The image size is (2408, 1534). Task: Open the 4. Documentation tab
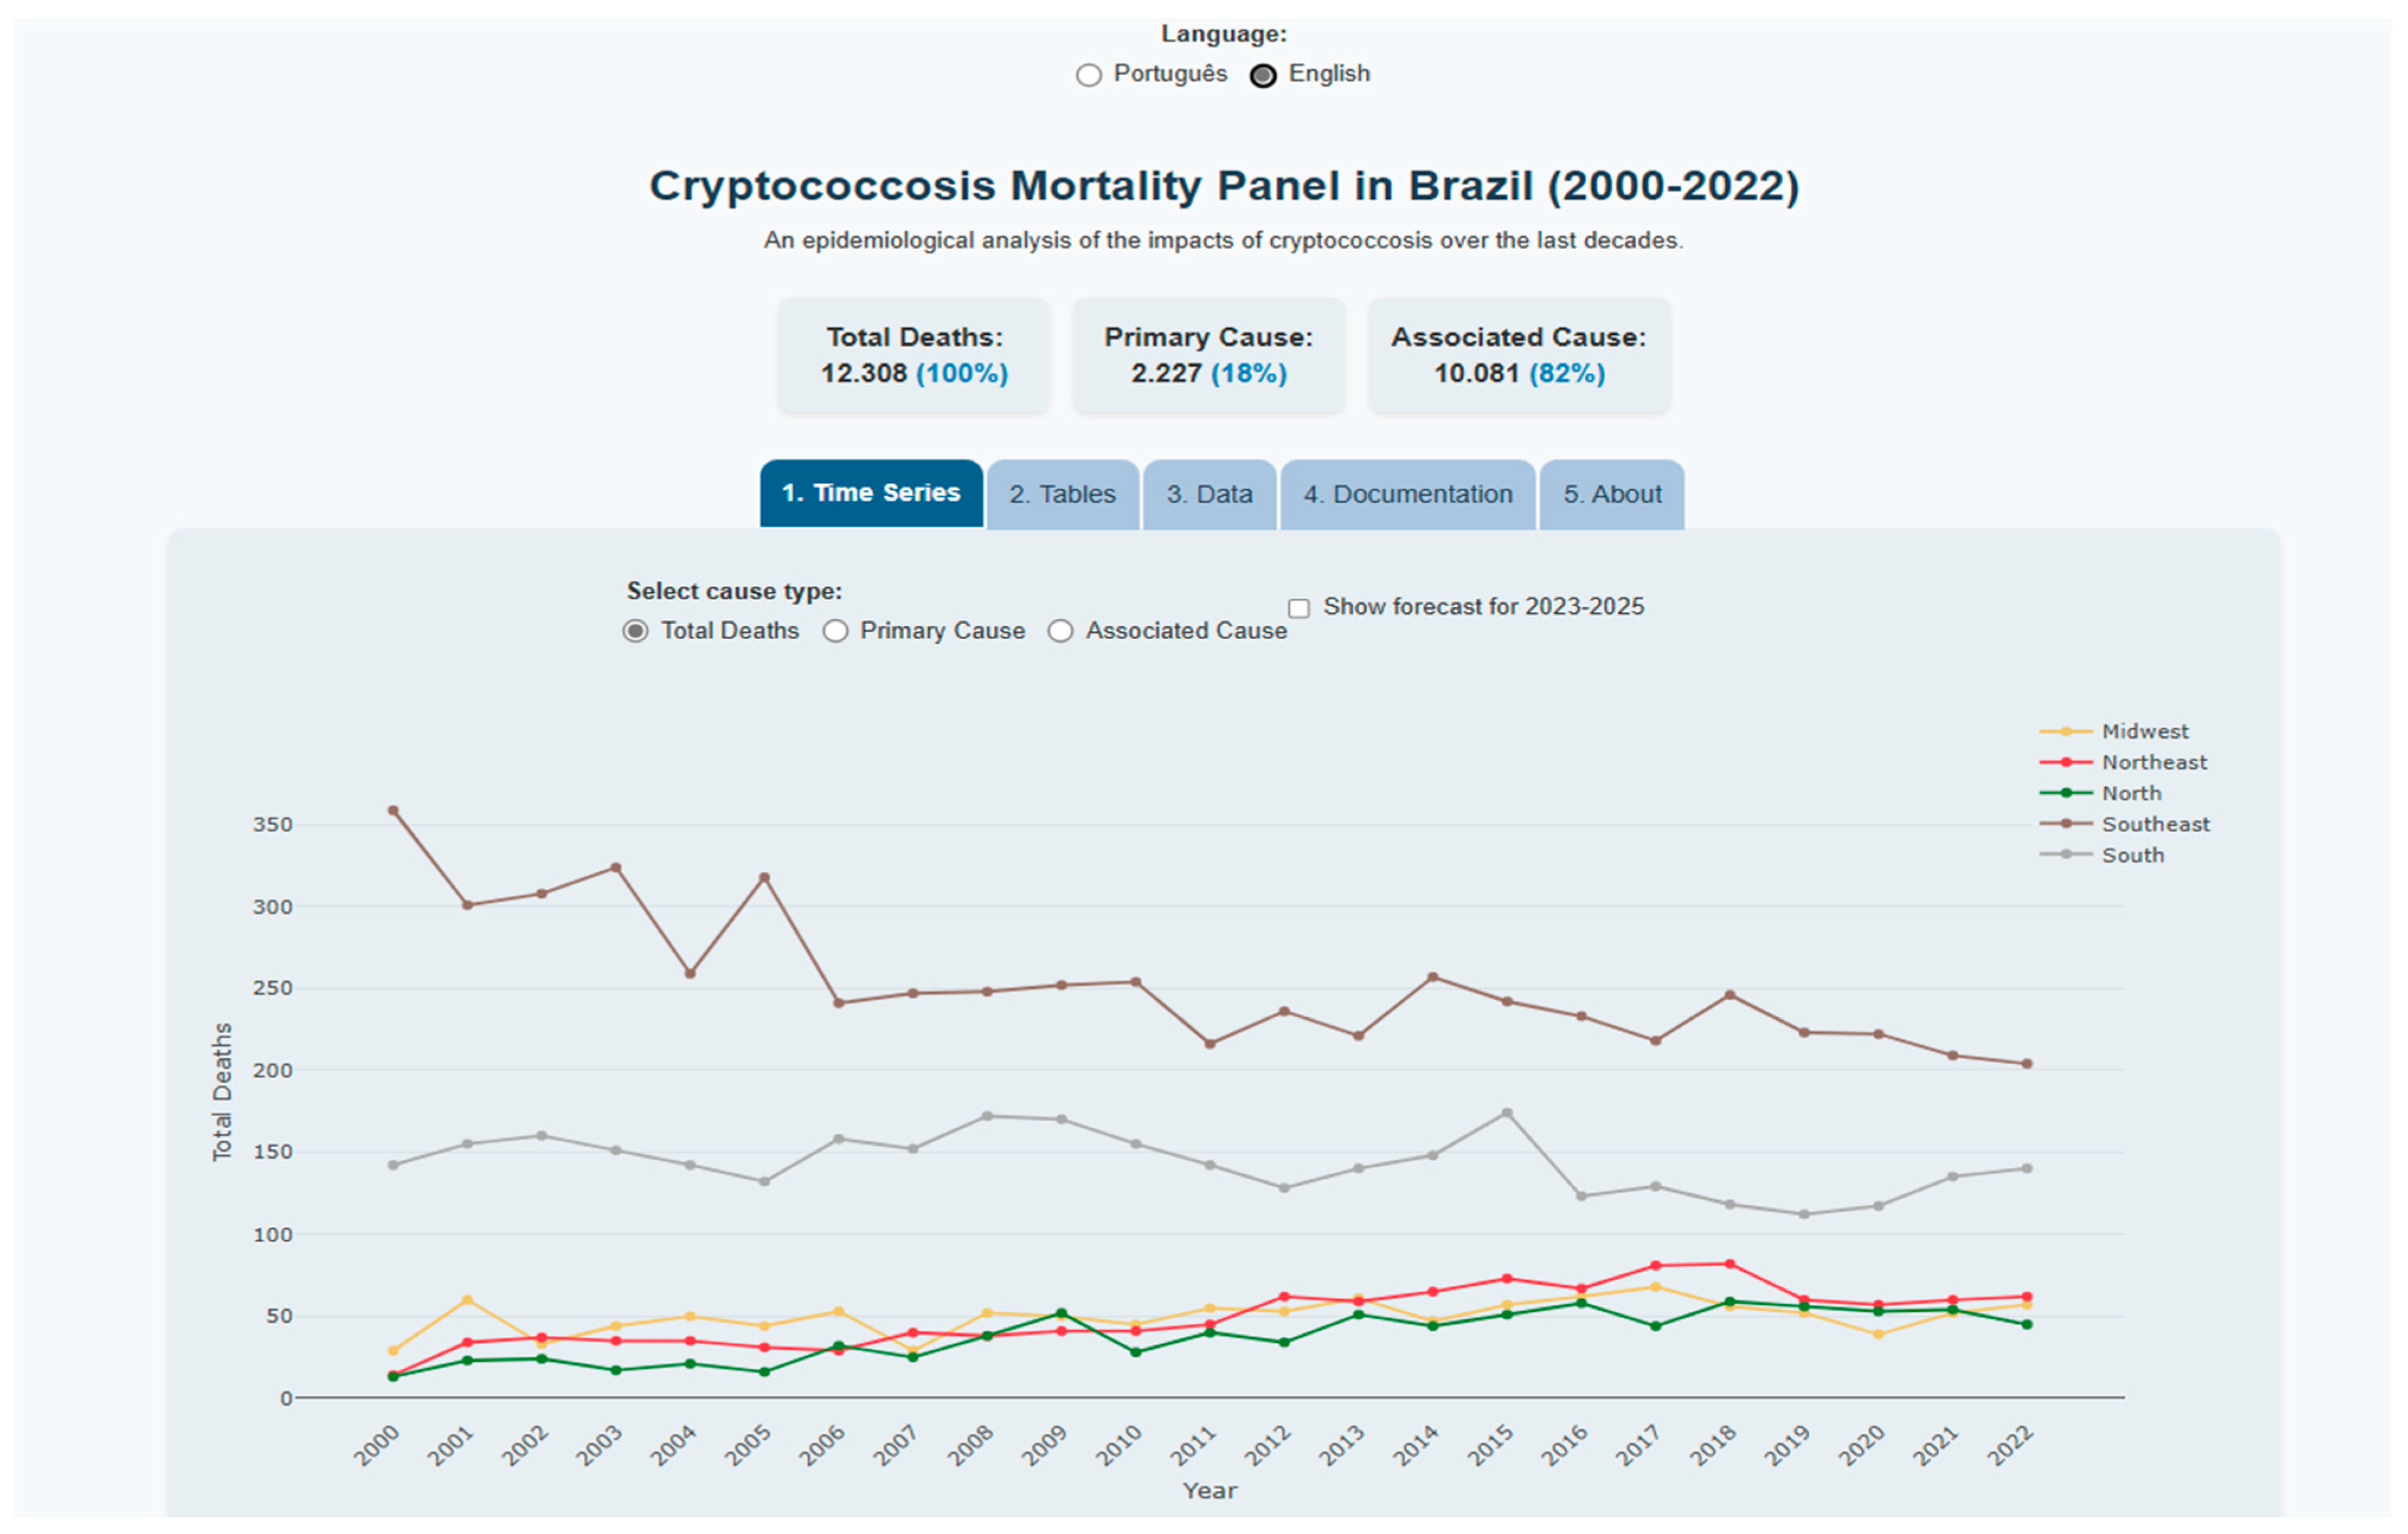pos(1407,495)
